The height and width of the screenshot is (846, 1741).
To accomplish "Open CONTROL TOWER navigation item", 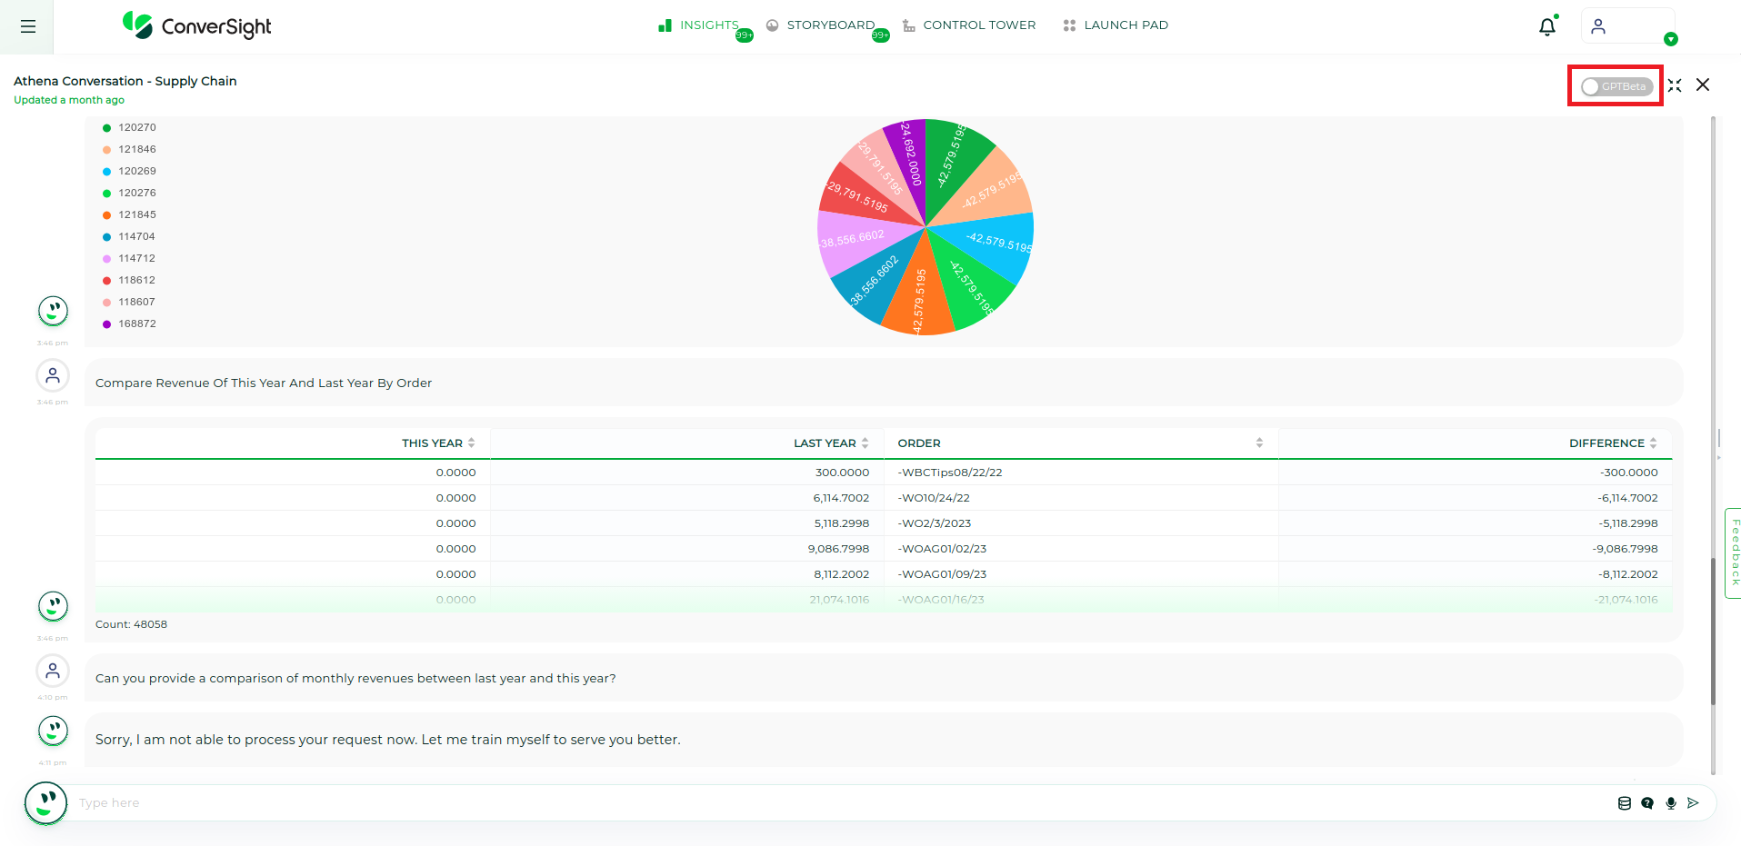I will [x=979, y=25].
